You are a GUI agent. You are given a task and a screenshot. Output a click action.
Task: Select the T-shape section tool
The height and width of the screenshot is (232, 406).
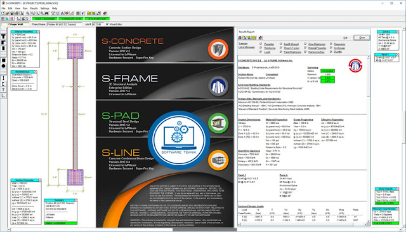coord(3,36)
